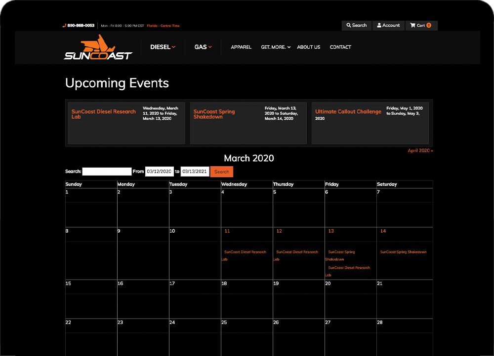494x356 pixels.
Task: Open SunCoast Spring Shakedown event card
Action: click(x=214, y=114)
